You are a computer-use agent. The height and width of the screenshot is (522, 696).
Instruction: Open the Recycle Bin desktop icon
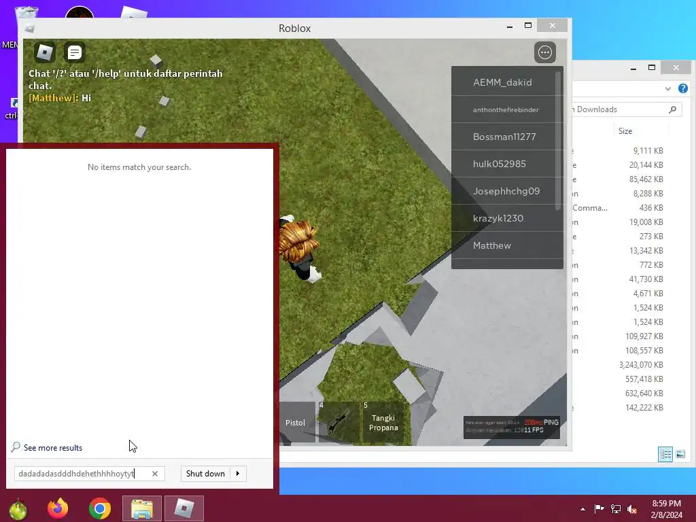coord(27,12)
